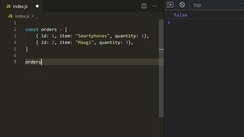Click the JS file icon on the tab
This screenshot has width=244, height=137.
tap(8, 6)
